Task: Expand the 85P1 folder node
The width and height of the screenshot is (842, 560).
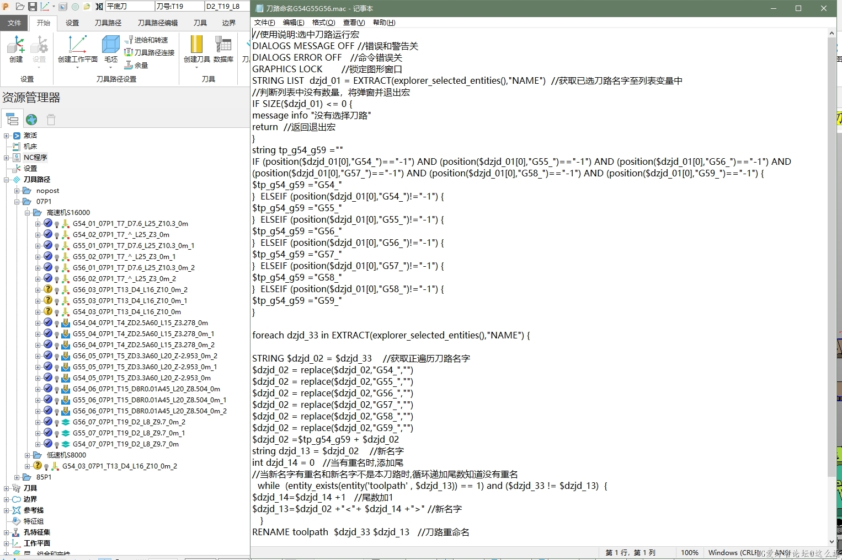Action: coord(17,477)
